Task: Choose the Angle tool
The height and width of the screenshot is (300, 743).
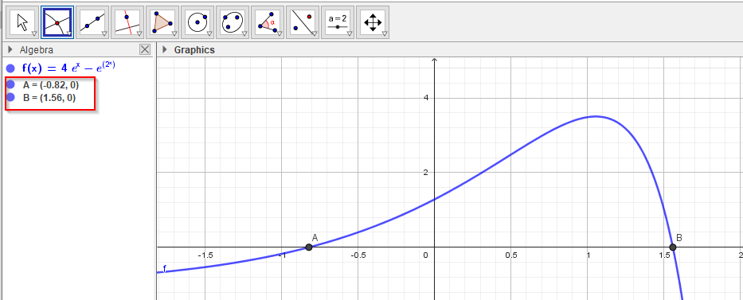Action: click(x=268, y=22)
